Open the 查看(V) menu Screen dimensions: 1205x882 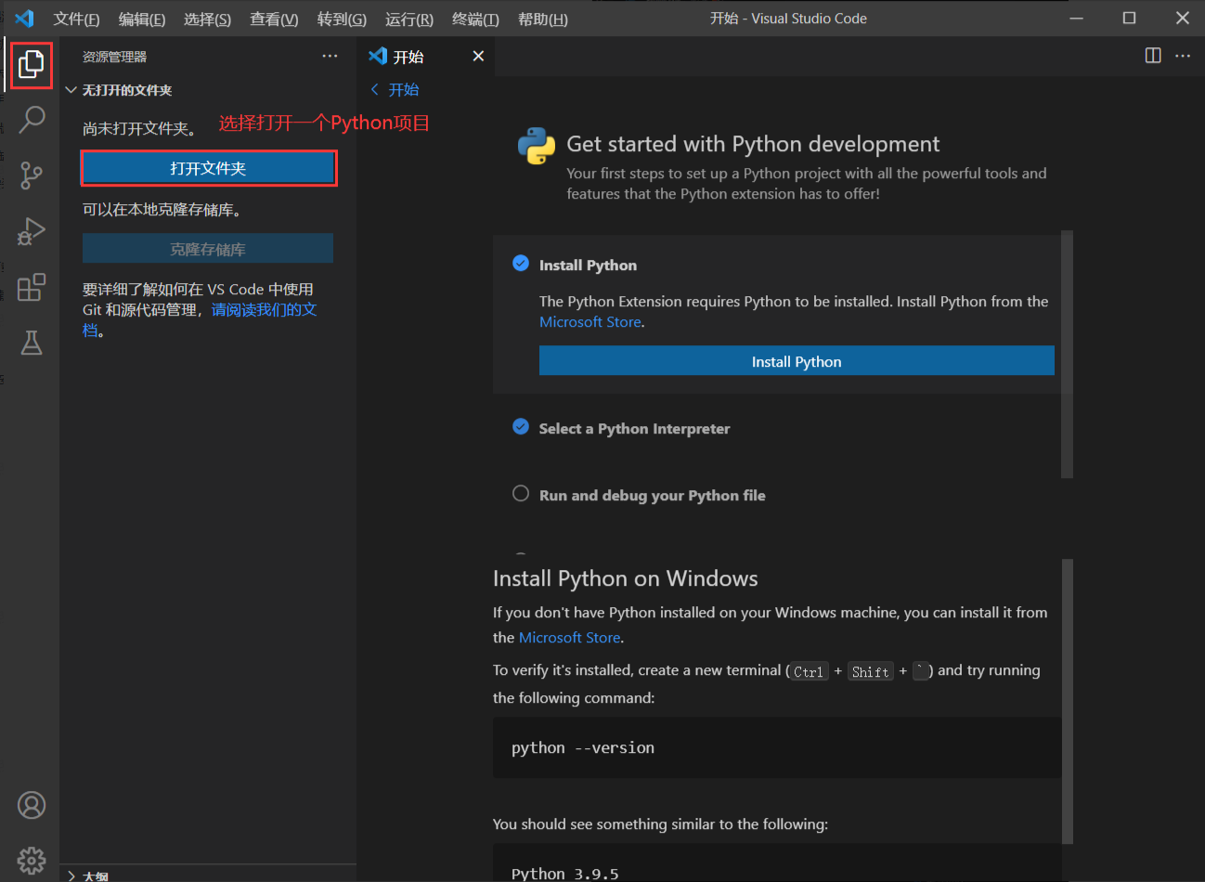tap(274, 19)
